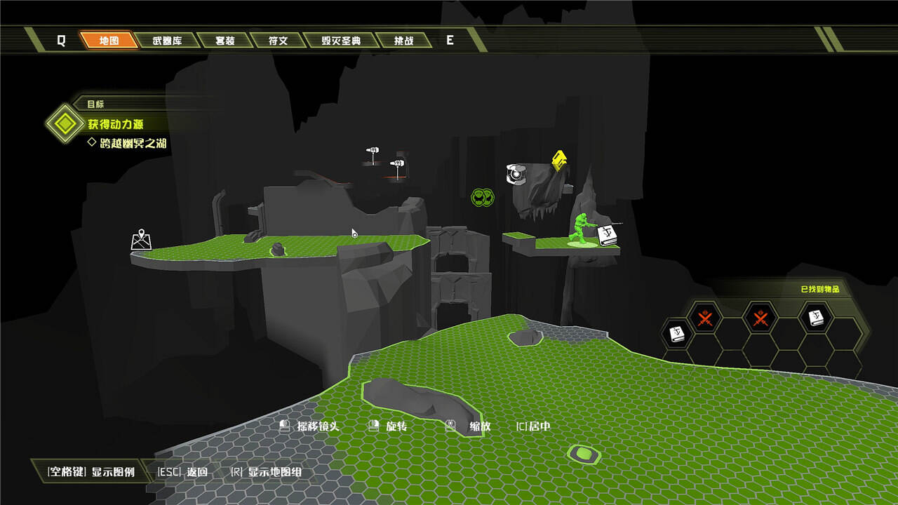Viewport: 898px width, 505px height.
Task: Click rightmost codex book in found items
Action: pyautogui.click(x=815, y=318)
